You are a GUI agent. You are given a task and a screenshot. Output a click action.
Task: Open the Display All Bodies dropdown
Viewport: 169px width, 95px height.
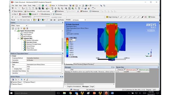pyautogui.click(x=85, y=20)
